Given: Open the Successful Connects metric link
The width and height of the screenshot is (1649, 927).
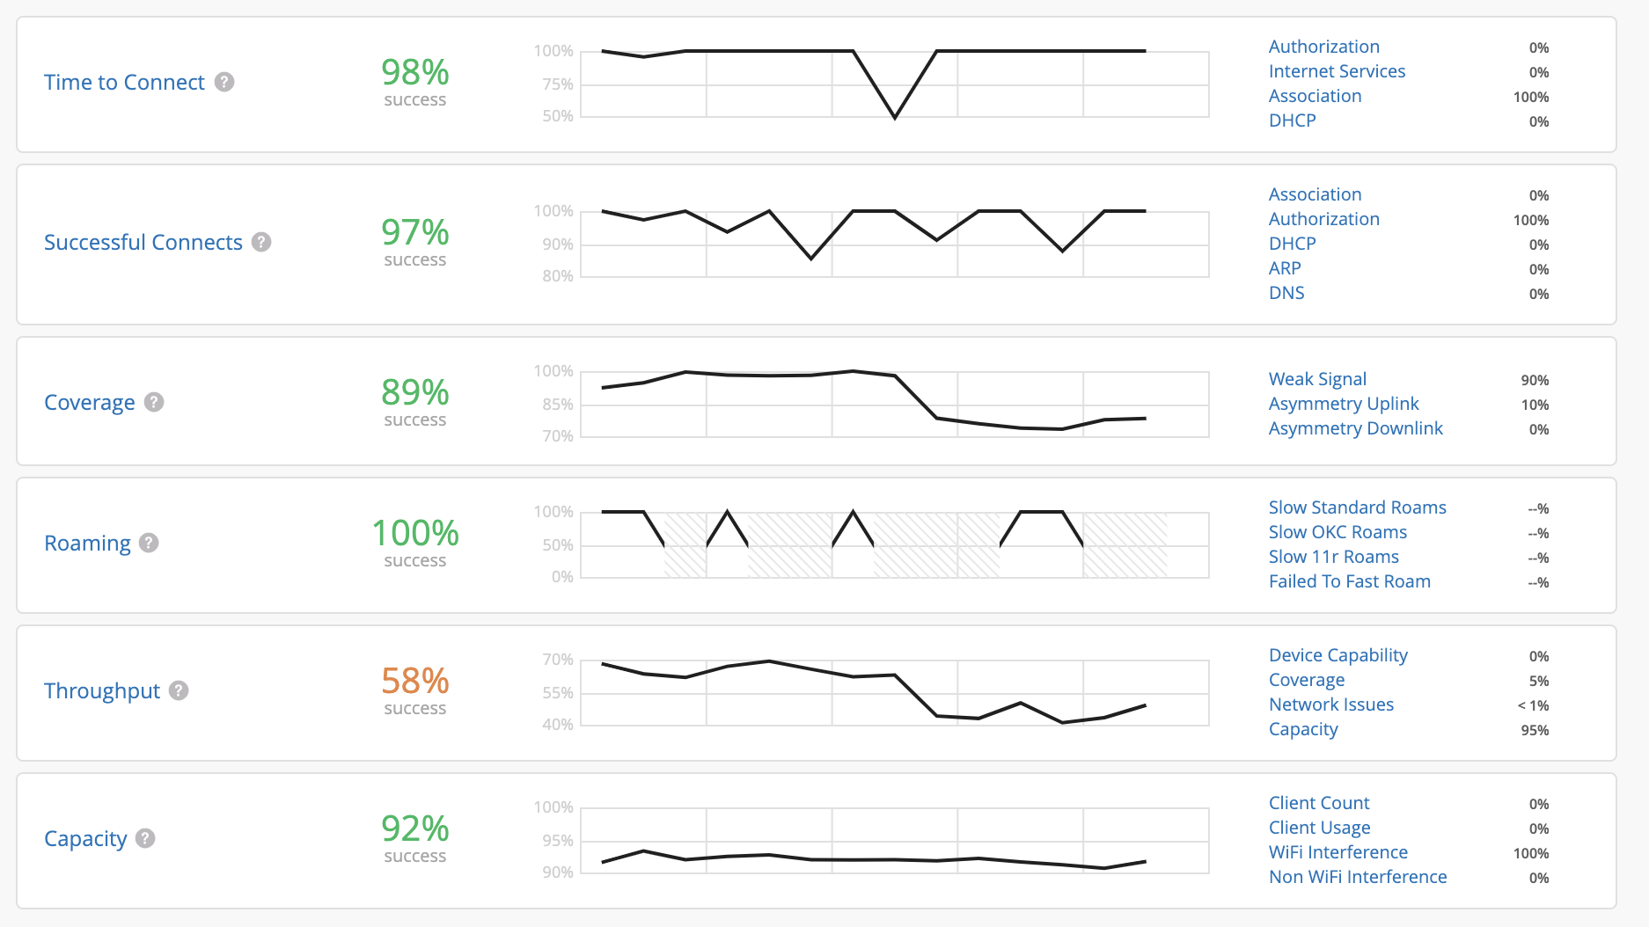Looking at the screenshot, I should [143, 243].
